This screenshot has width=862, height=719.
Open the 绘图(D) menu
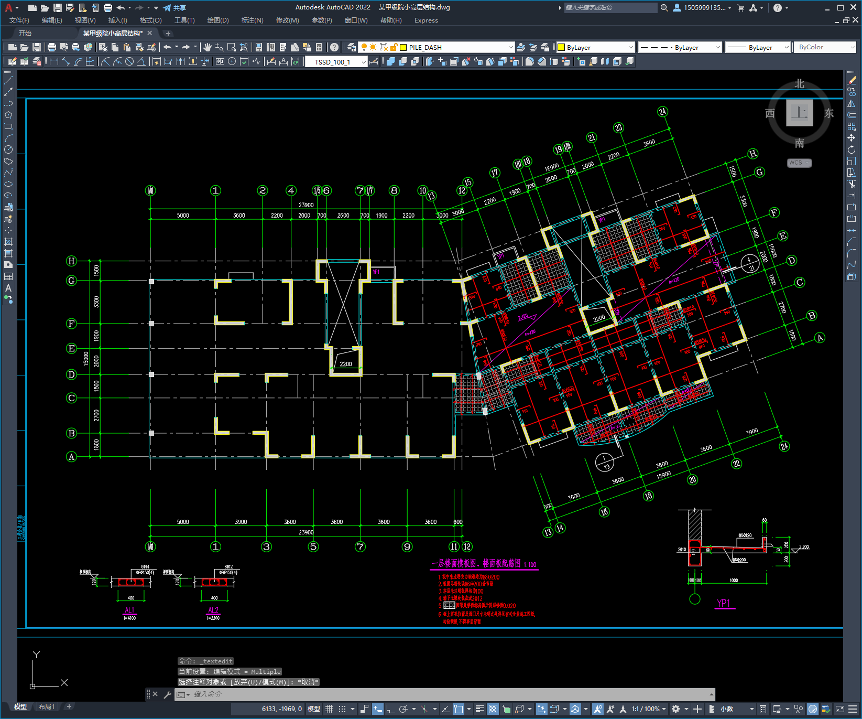click(x=218, y=20)
